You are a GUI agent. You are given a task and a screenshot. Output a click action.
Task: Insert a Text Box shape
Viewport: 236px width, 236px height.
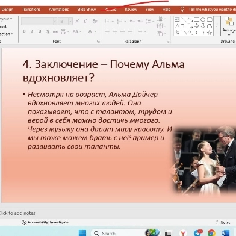(x=177, y=19)
